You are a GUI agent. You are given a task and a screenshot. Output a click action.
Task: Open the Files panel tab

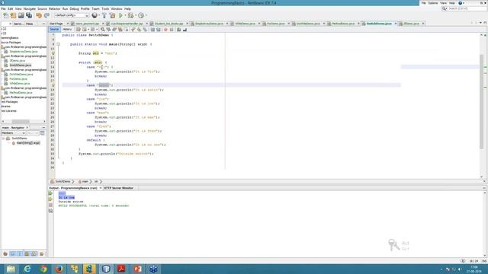pyautogui.click(x=30, y=24)
